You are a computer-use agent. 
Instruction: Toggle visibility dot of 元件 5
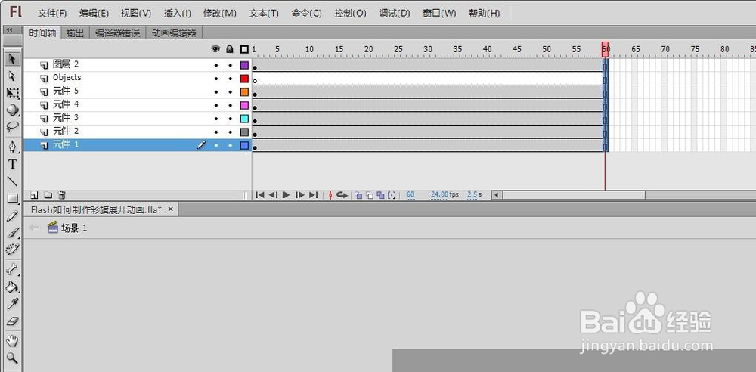pos(216,92)
